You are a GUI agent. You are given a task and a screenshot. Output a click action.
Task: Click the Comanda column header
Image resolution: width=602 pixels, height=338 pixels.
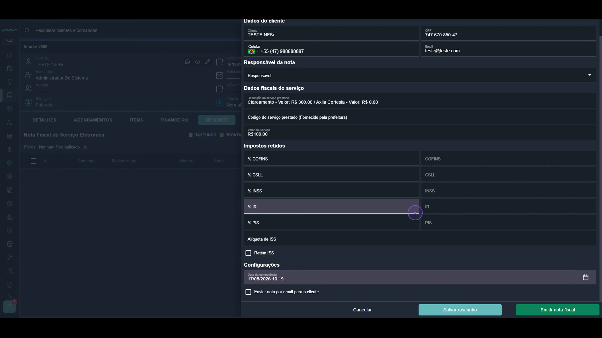87,161
